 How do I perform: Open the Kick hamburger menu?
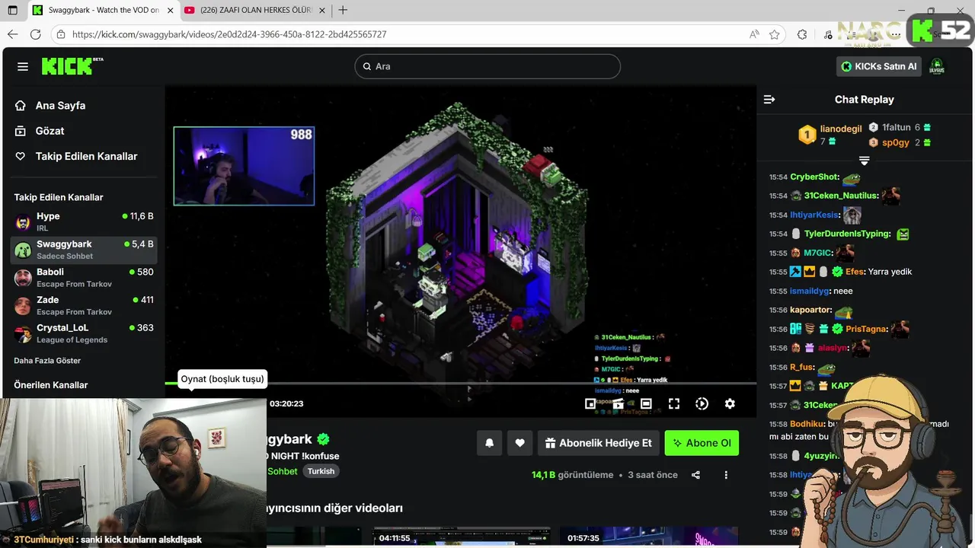point(23,67)
